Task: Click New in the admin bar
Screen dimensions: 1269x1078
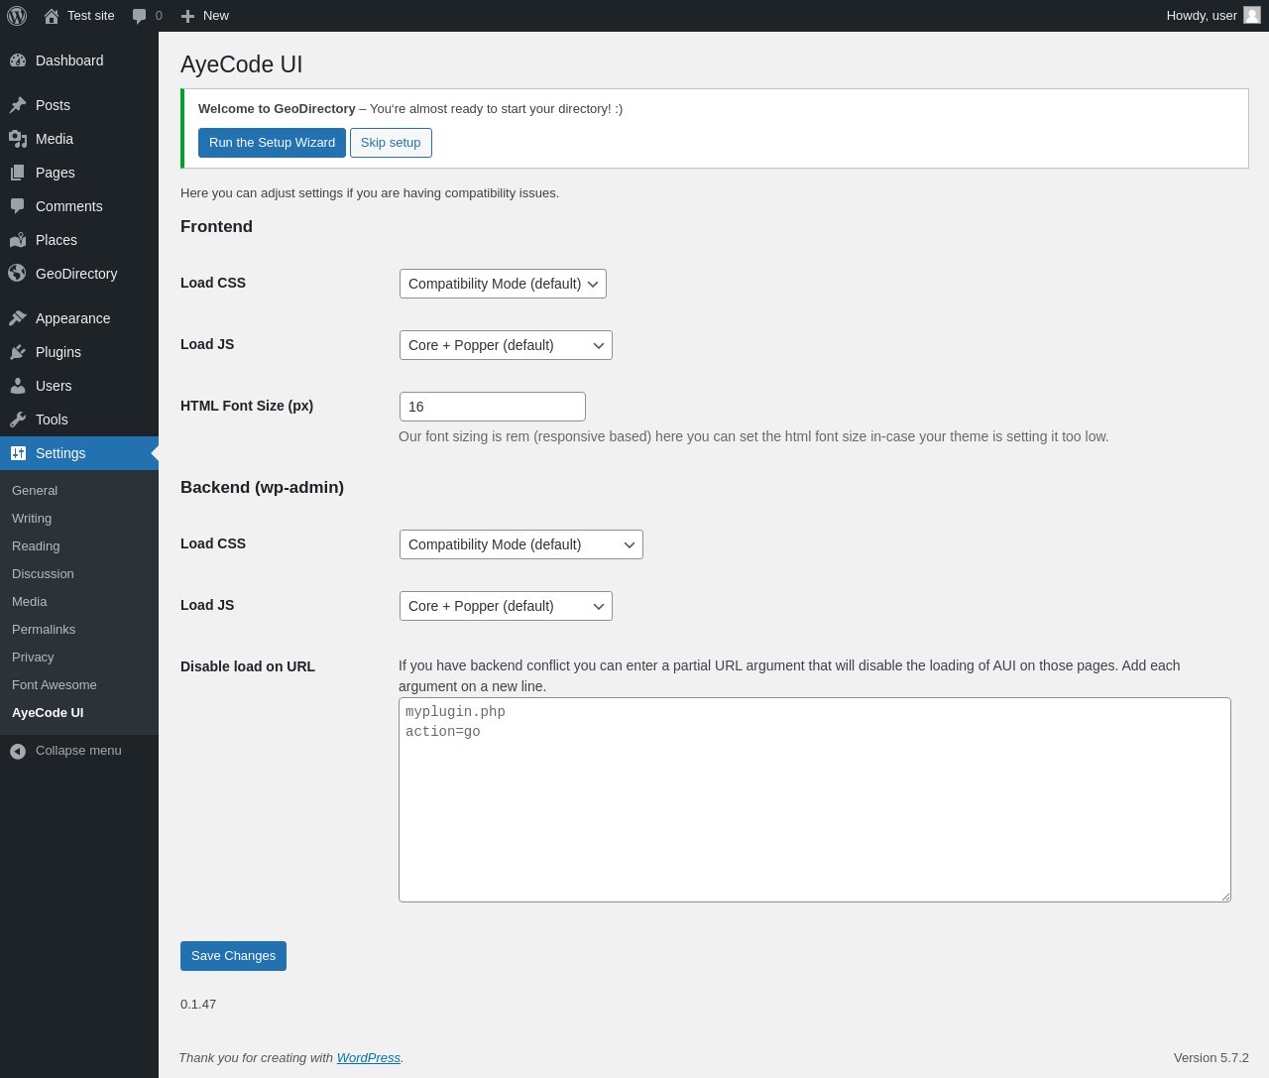Action: click(216, 16)
